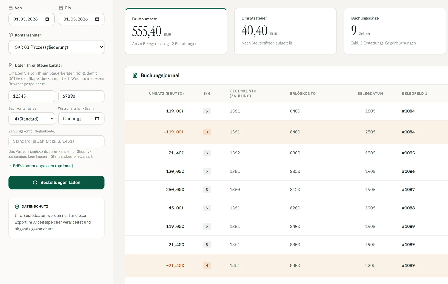This screenshot has width=448, height=284.
Task: Open the Sachkontenlänge 4 (Standard) dropdown
Action: pyautogui.click(x=32, y=119)
